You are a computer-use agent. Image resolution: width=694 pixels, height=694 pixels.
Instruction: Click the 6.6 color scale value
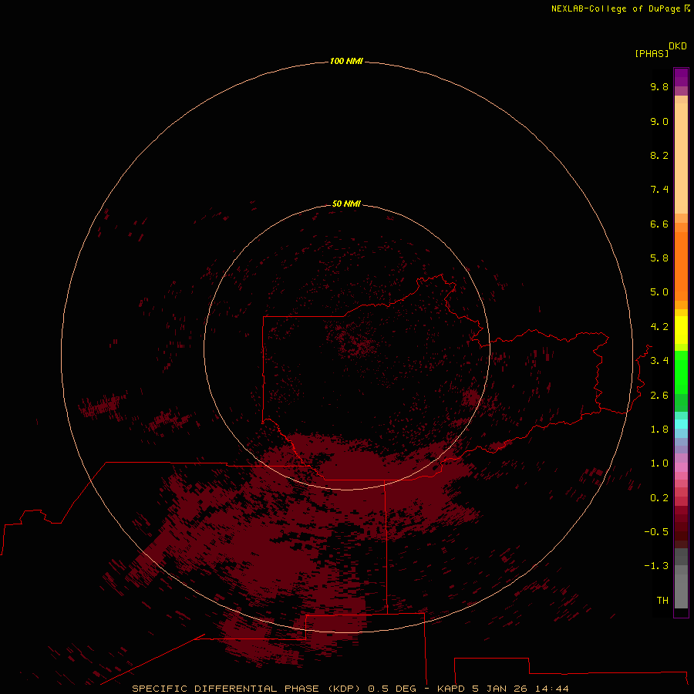[659, 224]
